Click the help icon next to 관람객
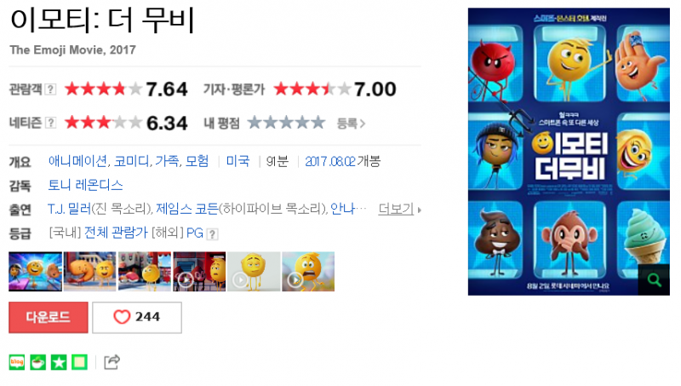The width and height of the screenshot is (681, 386). pos(51,89)
